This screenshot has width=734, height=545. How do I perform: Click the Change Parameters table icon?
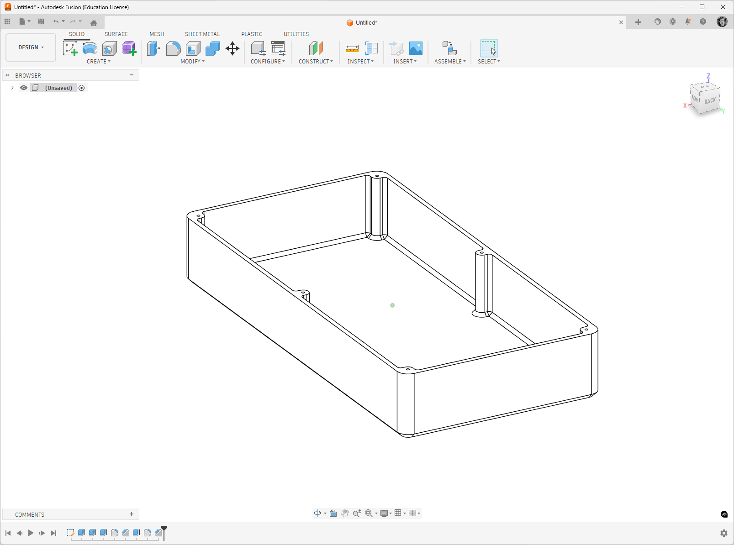pyautogui.click(x=278, y=48)
